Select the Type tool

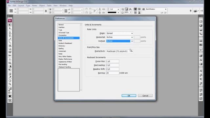click(x=10, y=36)
